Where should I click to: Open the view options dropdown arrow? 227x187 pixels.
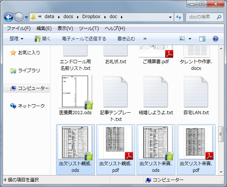tap(190, 39)
